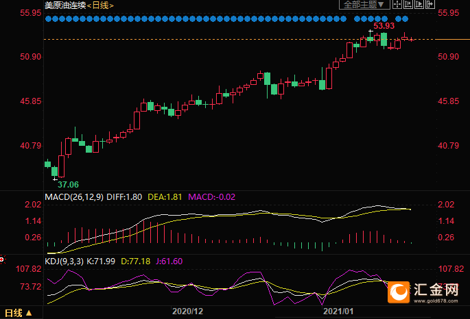Click the right axis 55.95 price label
This screenshot has width=470, height=319.
(x=449, y=13)
